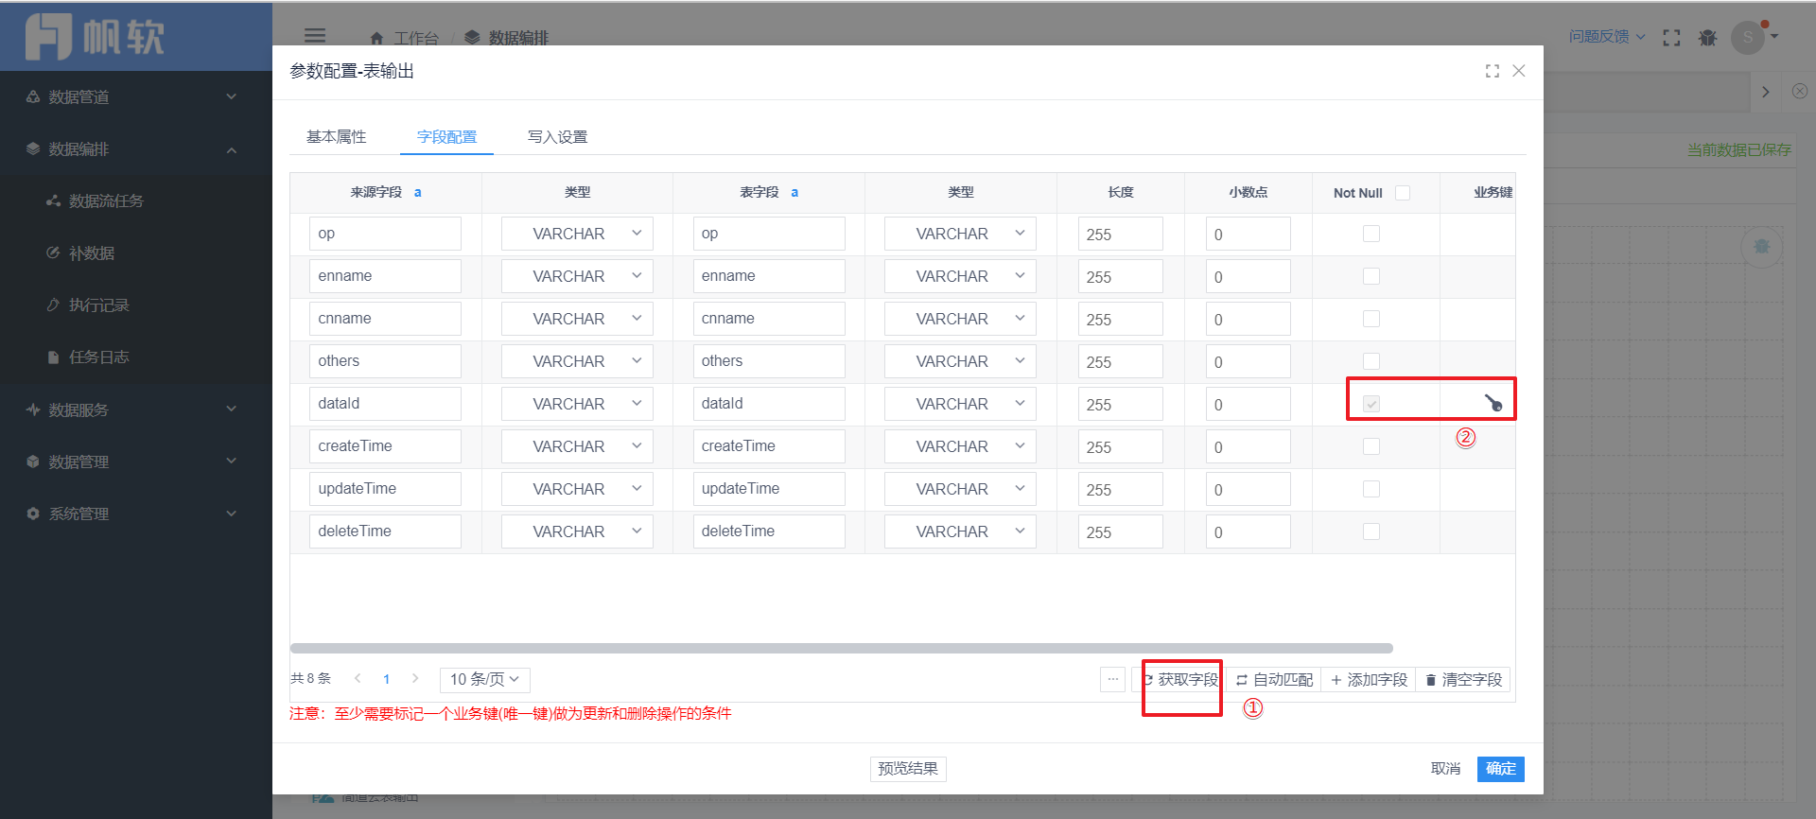Click the length field for op row
1816x819 pixels.
click(x=1121, y=234)
